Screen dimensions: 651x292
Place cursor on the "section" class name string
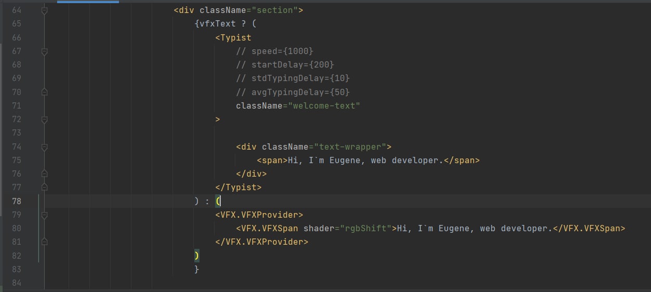tap(275, 10)
